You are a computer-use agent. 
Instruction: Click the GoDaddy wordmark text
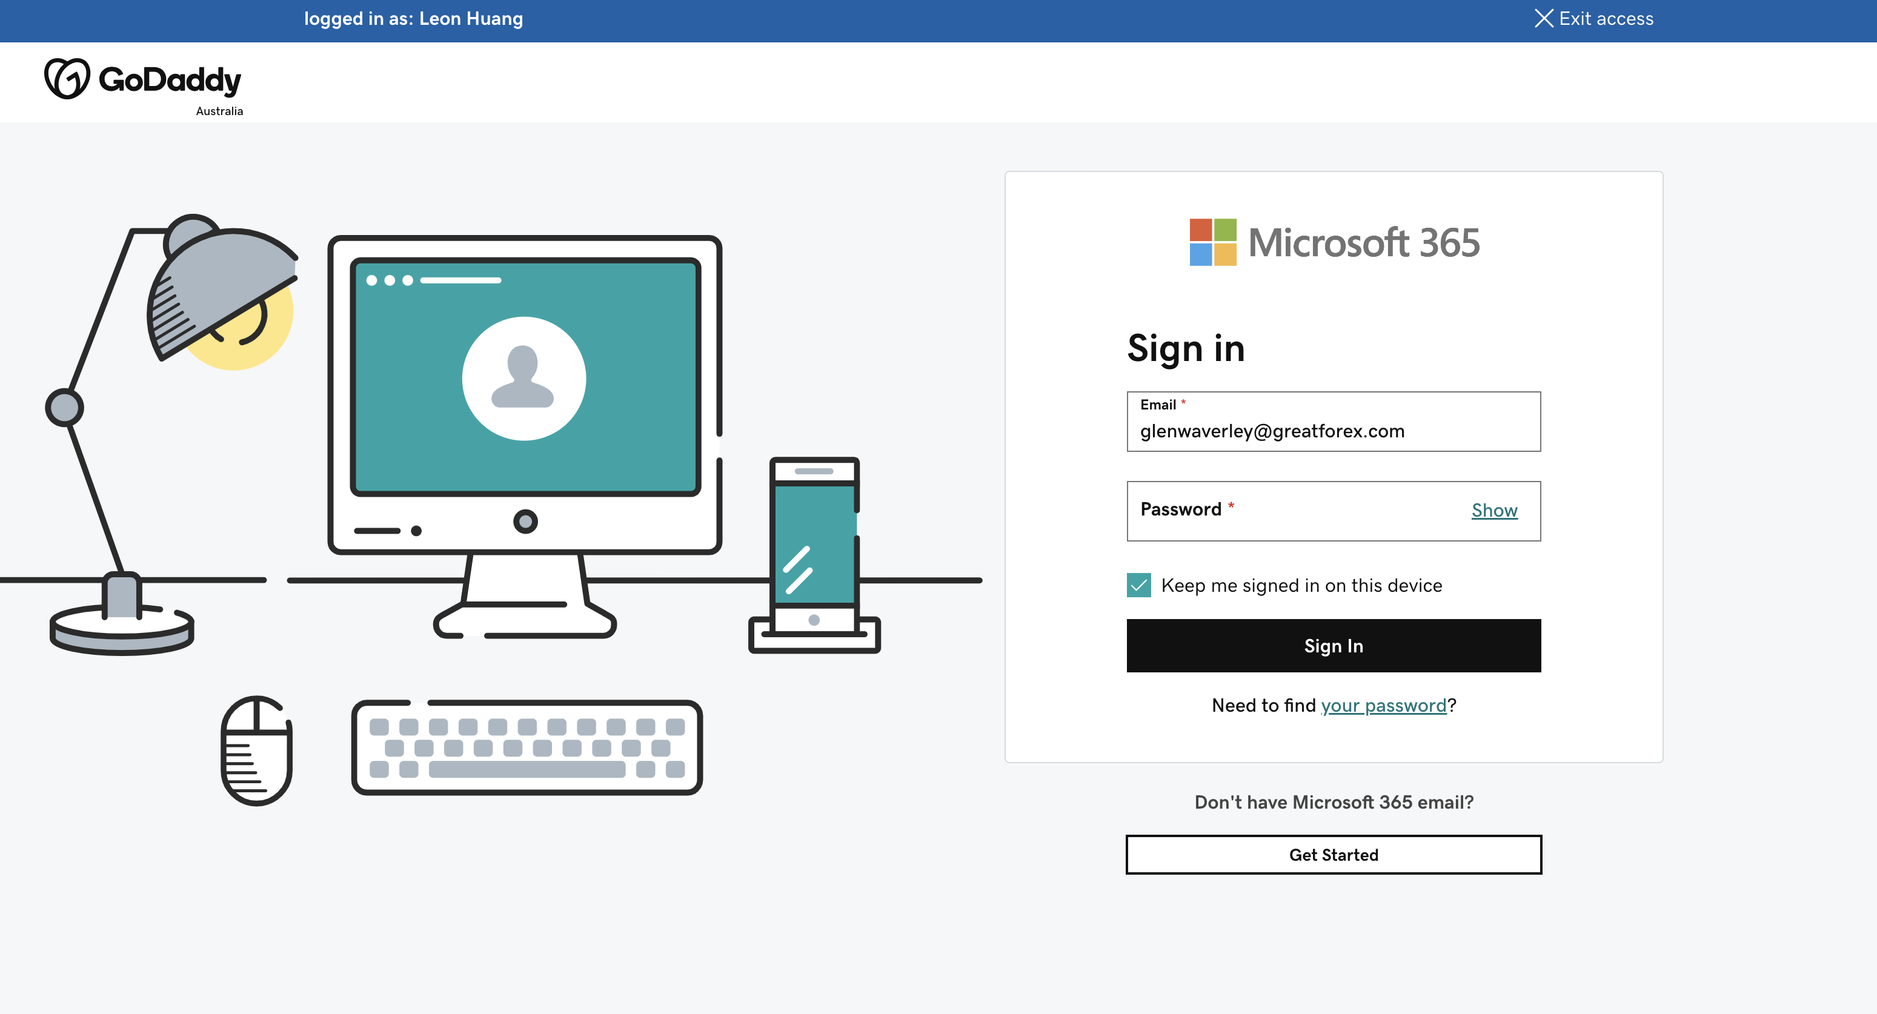pyautogui.click(x=169, y=80)
